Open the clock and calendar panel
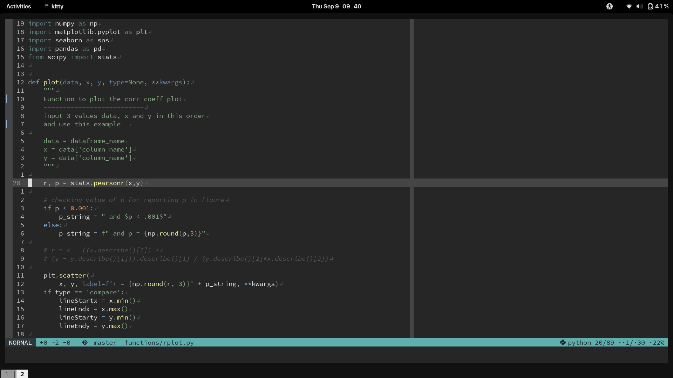This screenshot has width=673, height=378. [336, 6]
